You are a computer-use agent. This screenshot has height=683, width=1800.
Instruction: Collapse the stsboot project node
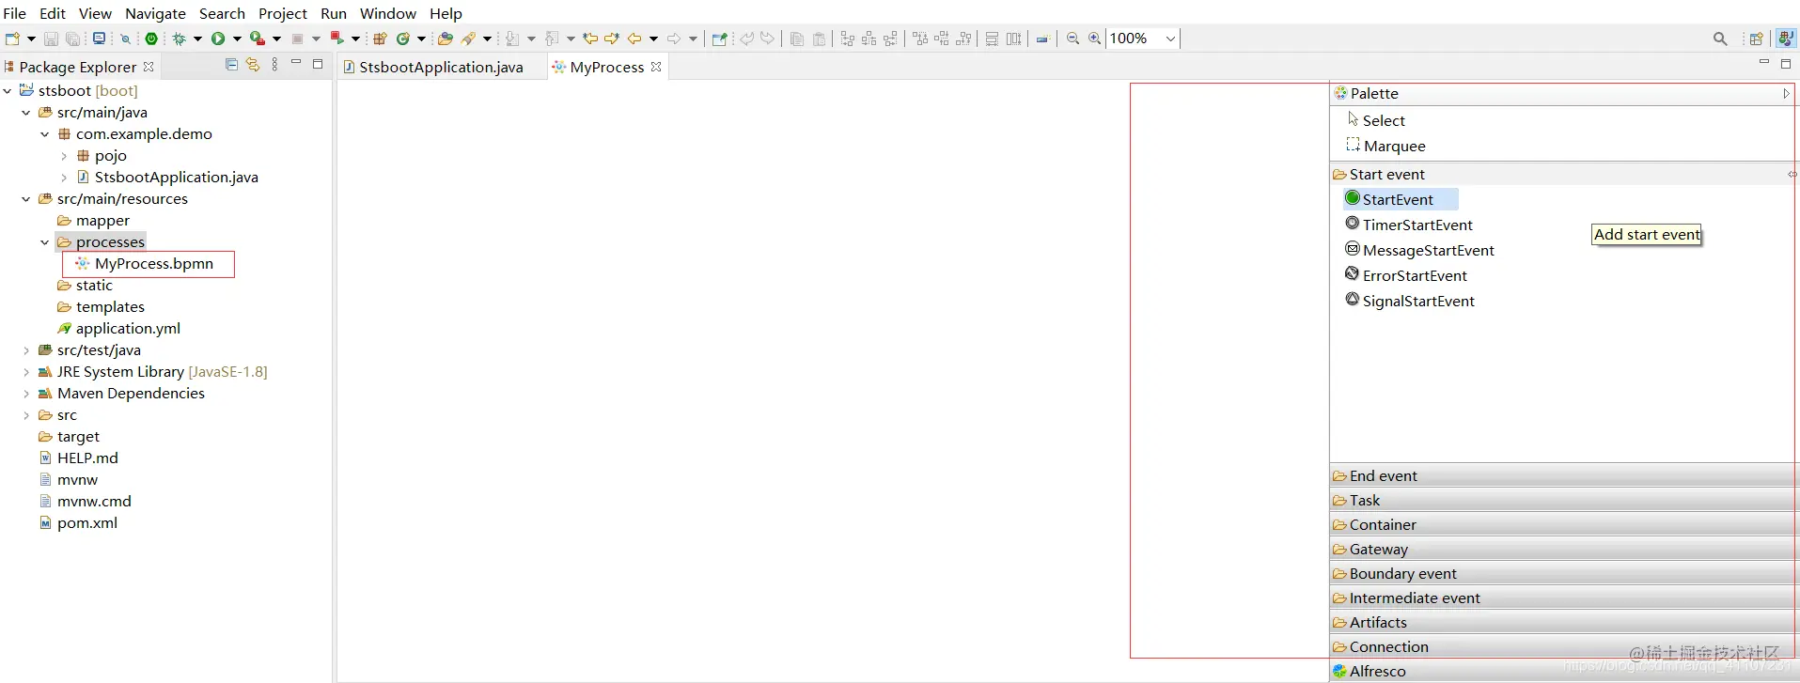(x=8, y=91)
